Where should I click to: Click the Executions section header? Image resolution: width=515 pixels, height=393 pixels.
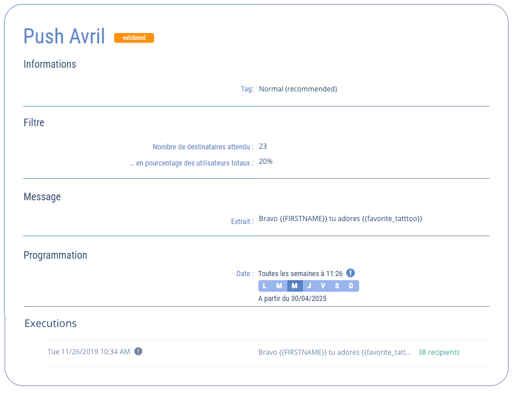[50, 324]
